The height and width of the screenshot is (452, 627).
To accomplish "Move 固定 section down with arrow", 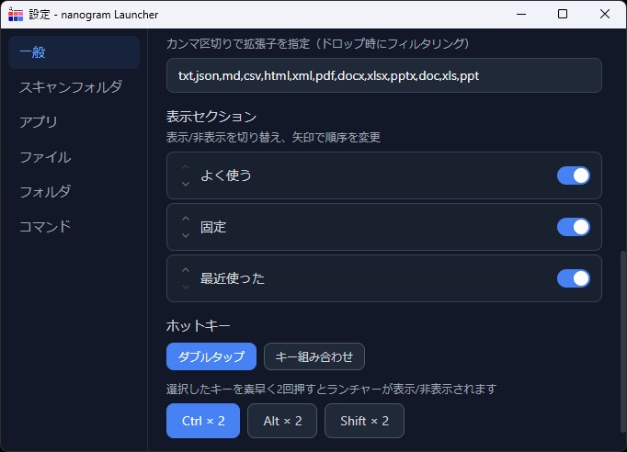I will (x=186, y=235).
